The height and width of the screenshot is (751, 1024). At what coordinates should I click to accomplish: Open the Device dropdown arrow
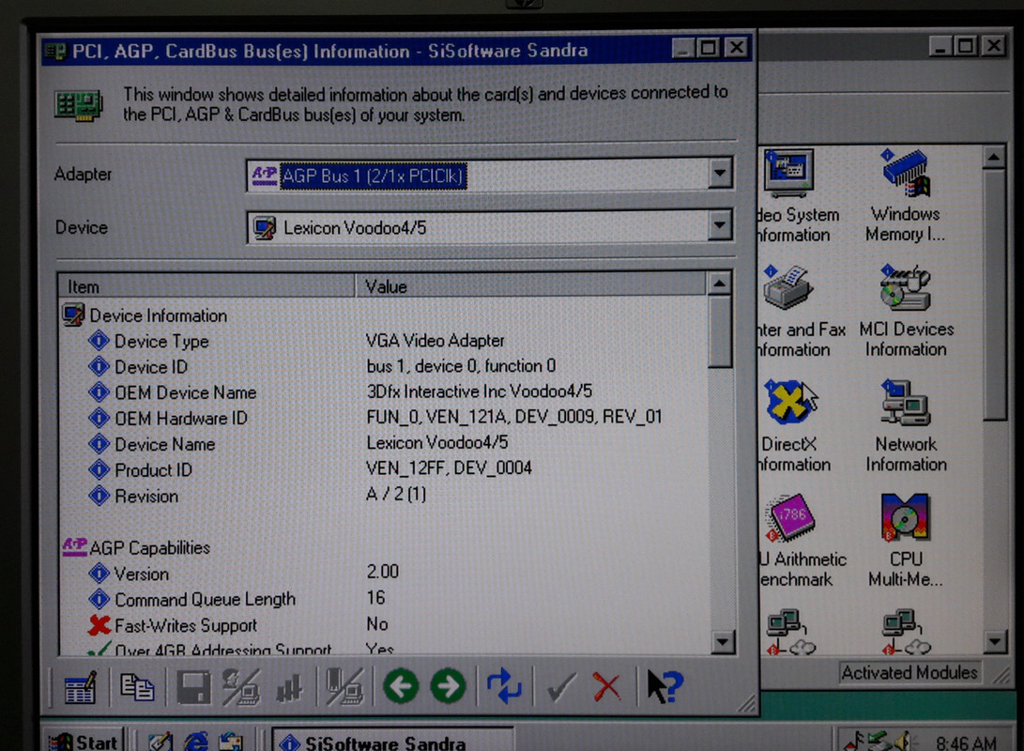[x=719, y=226]
